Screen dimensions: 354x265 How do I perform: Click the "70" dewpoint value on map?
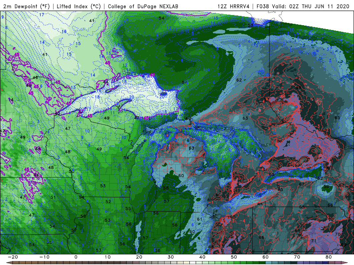point(338,234)
